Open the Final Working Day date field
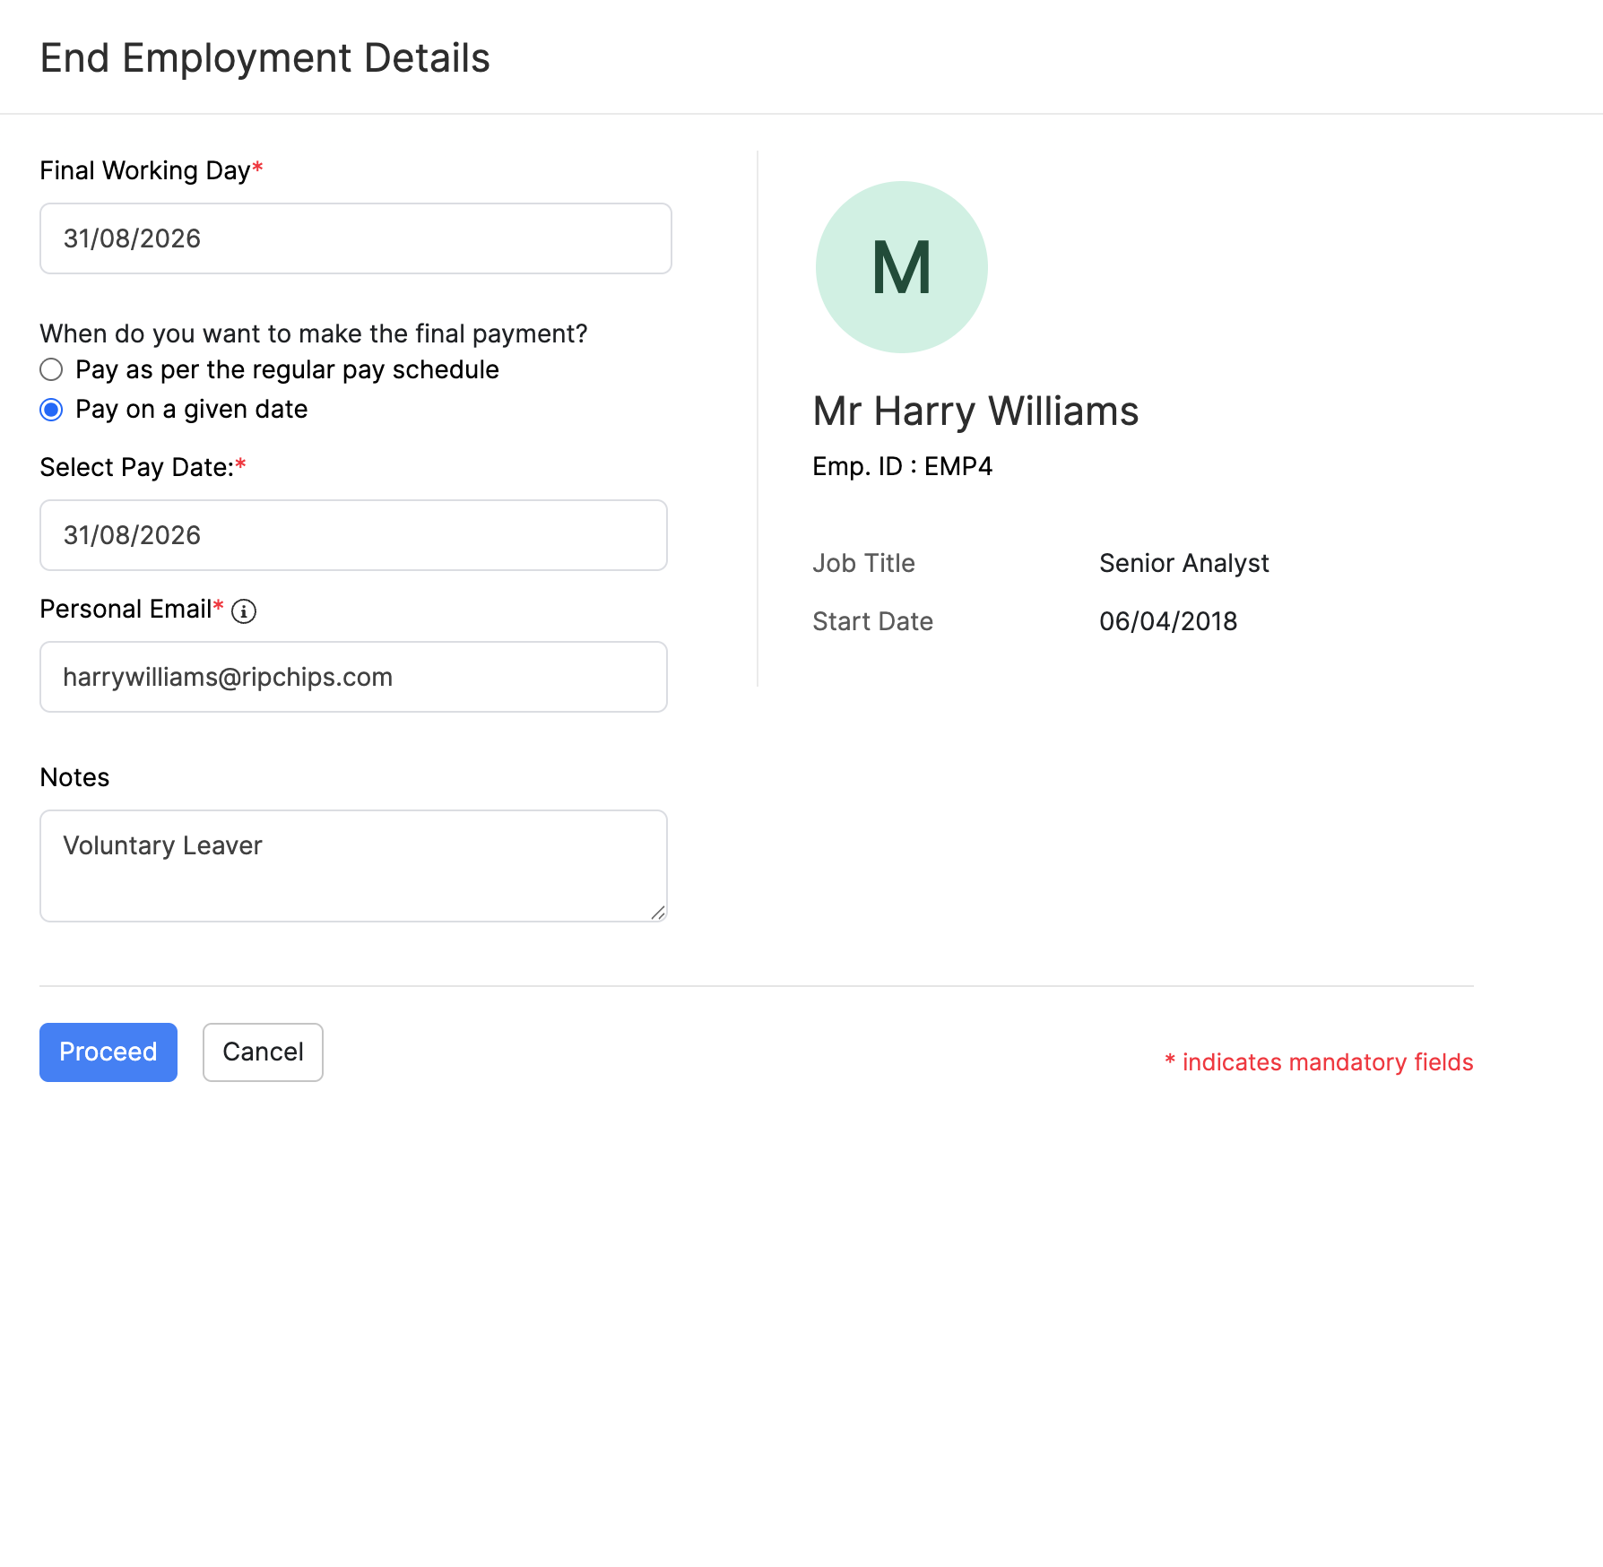 tap(356, 238)
